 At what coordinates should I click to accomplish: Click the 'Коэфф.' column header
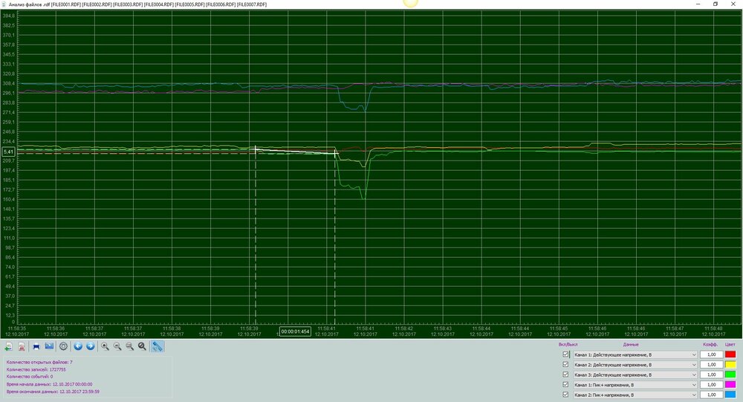pyautogui.click(x=710, y=345)
